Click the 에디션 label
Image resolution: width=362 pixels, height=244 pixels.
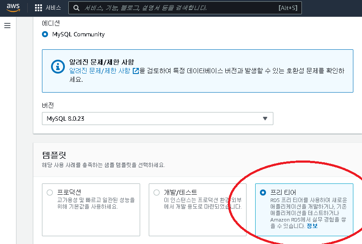(x=51, y=23)
